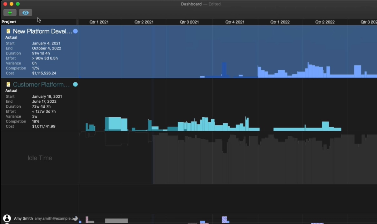Screen dimensions: 377x224
Task: Open the Customer Platform cyan color dot
Action: 75,85
